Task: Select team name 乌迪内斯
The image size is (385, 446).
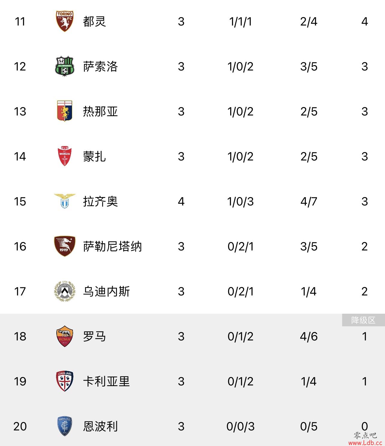Action: click(106, 292)
